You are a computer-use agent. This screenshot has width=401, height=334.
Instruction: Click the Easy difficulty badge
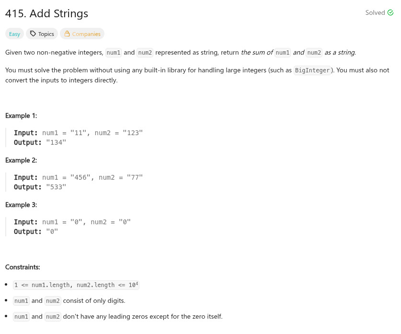tap(14, 34)
